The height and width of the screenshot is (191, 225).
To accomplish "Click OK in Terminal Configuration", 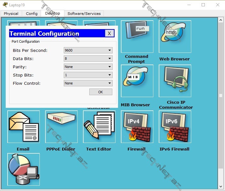I will [101, 92].
